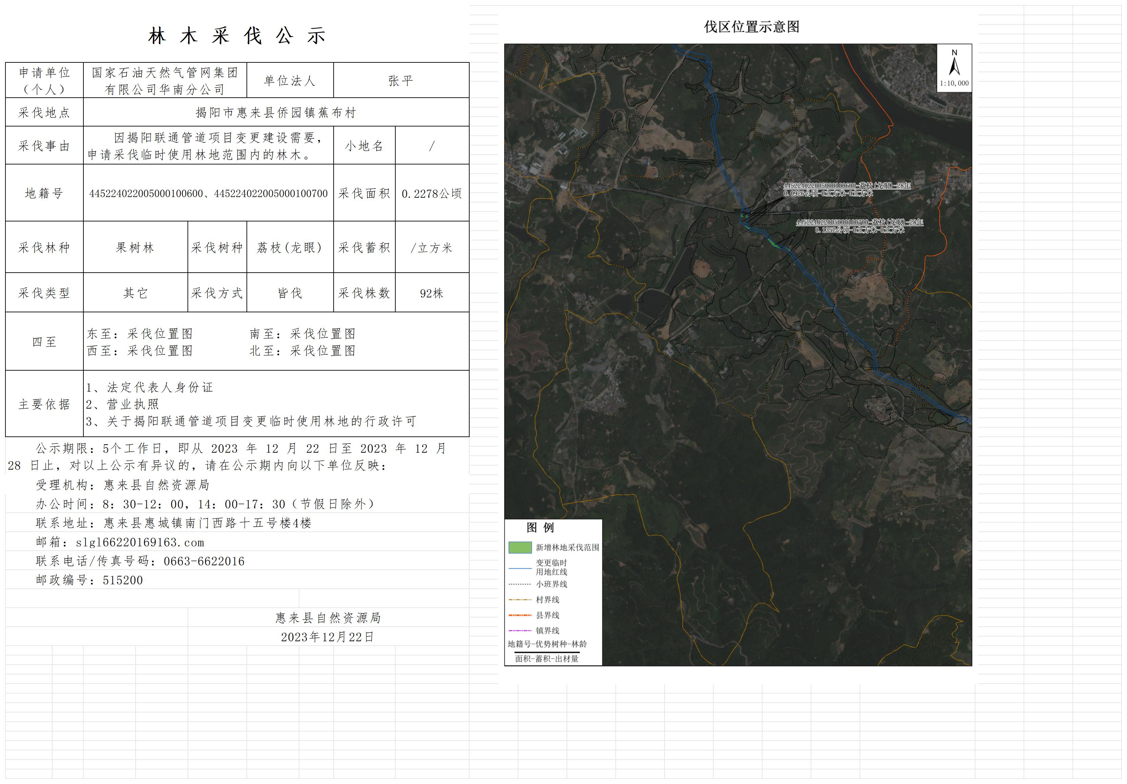Click the email address slgl66220169163.com
The width and height of the screenshot is (1127, 784).
click(x=140, y=543)
